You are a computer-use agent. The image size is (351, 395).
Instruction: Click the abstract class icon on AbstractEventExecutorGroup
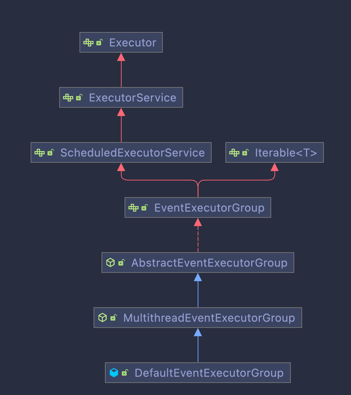click(110, 263)
